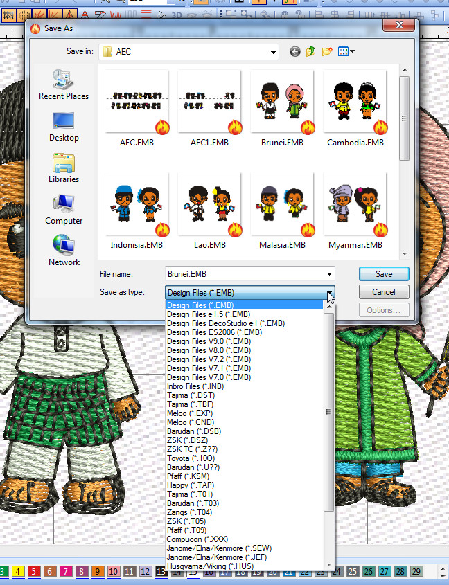Toggle the 3D view toolbar icon
The image size is (449, 585).
tap(176, 15)
